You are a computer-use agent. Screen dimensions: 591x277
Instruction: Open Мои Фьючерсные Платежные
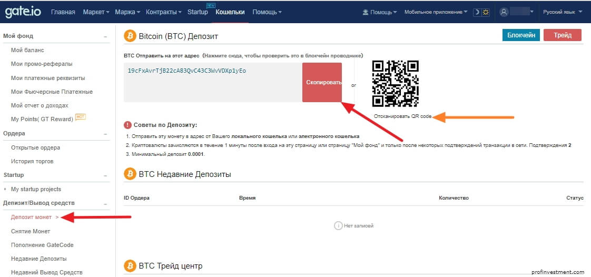52,92
